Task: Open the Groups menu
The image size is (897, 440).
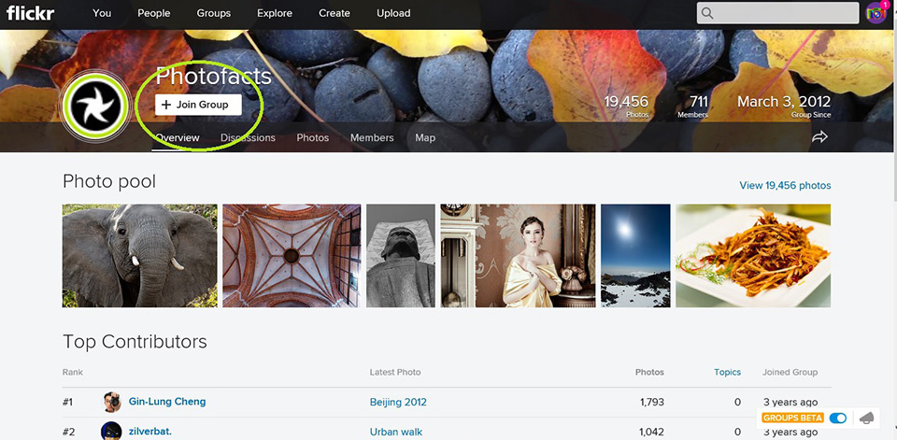Action: tap(214, 13)
